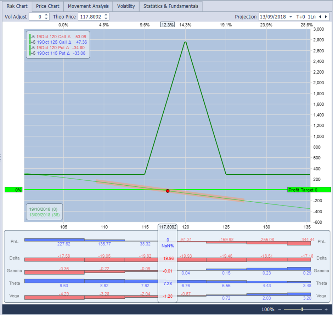
Task: Click the zoom in plus icon
Action: pos(326,309)
